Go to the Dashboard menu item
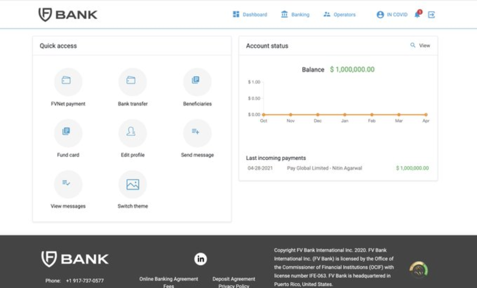 [250, 14]
